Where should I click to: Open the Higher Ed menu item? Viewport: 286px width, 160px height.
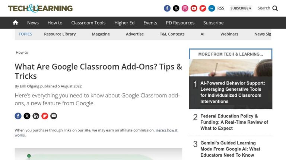click(x=124, y=23)
